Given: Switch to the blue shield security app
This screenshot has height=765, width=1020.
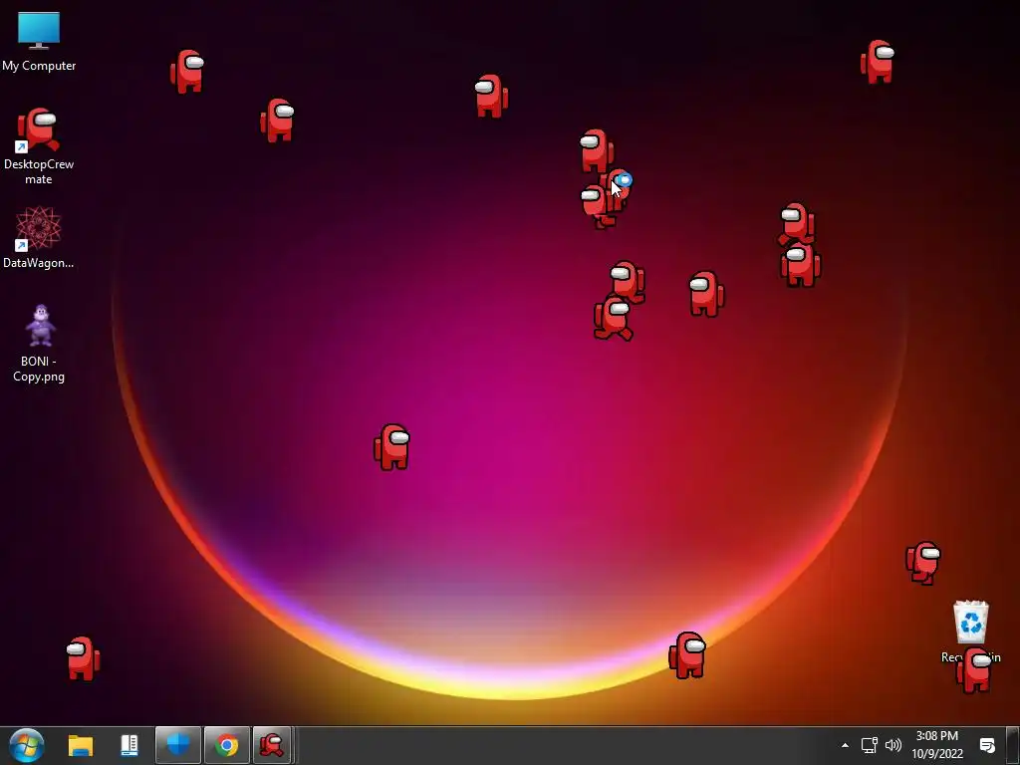Looking at the screenshot, I should (178, 745).
